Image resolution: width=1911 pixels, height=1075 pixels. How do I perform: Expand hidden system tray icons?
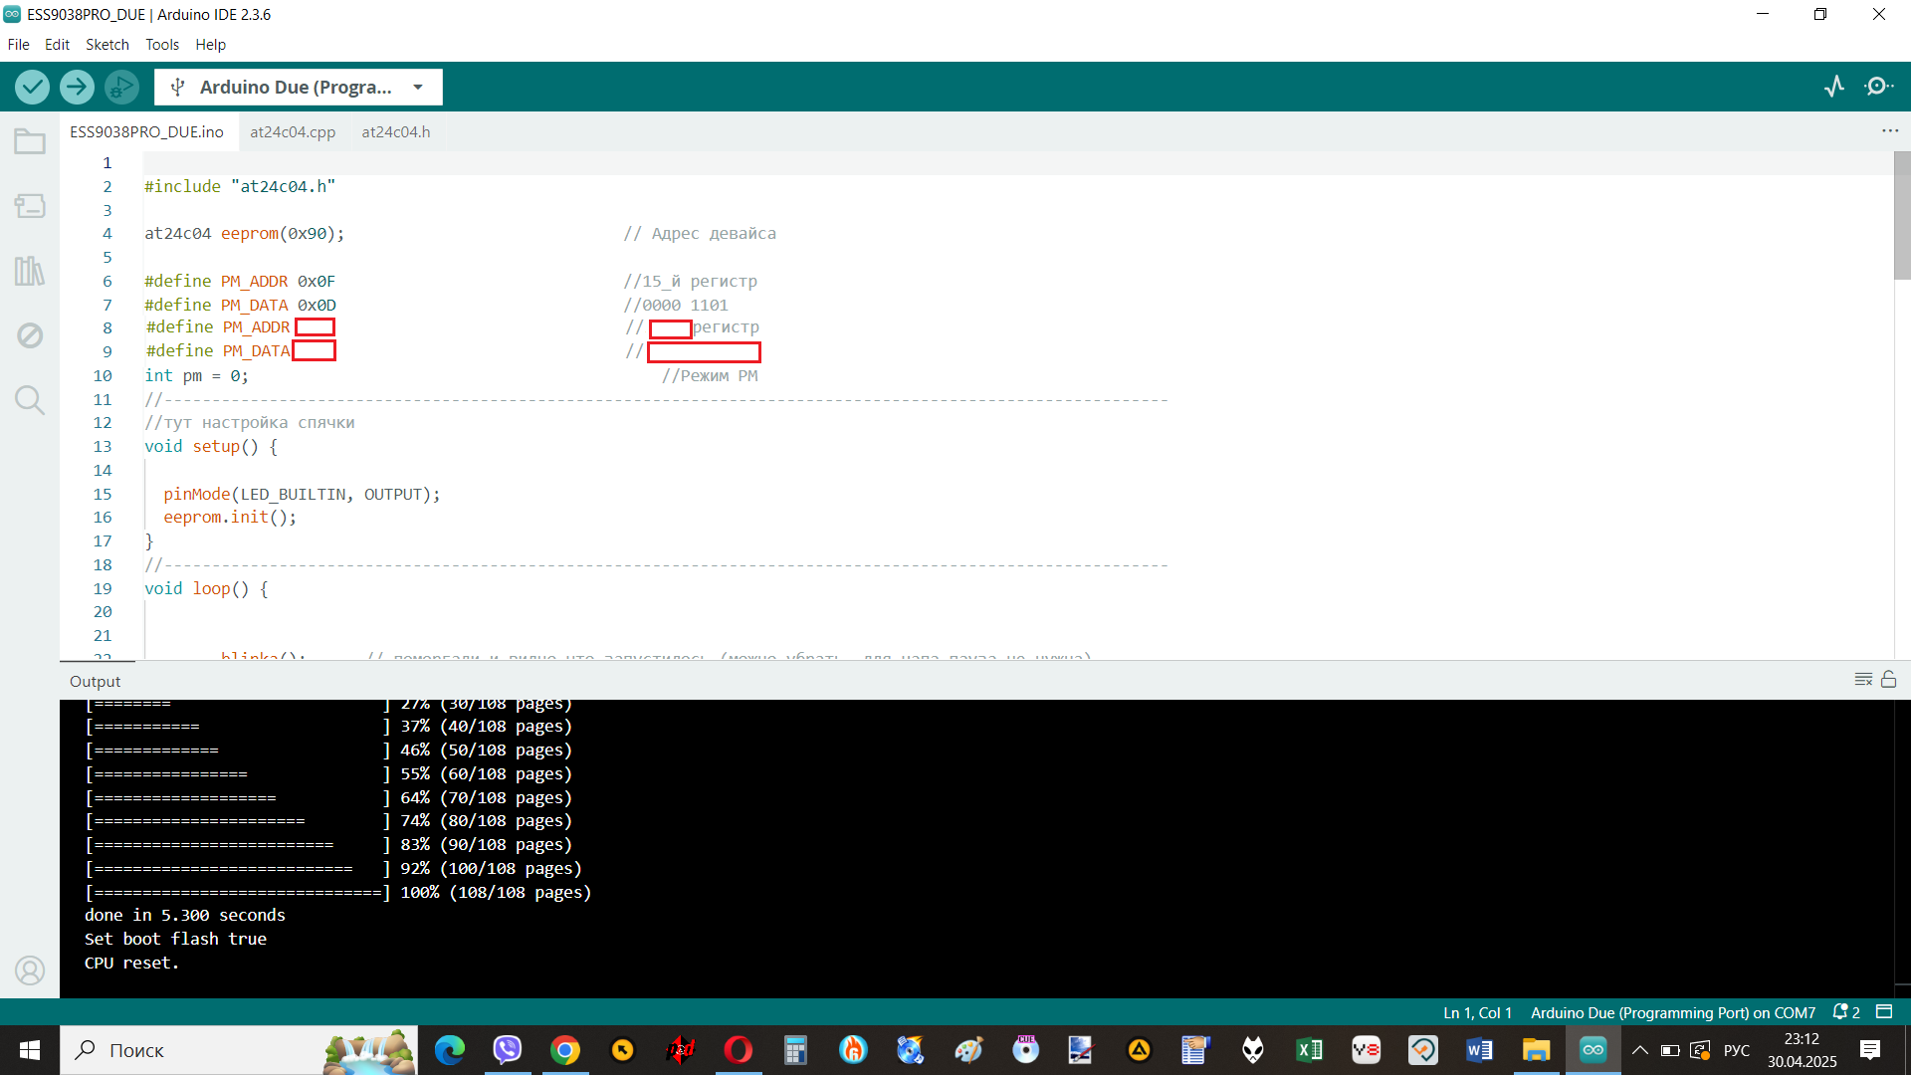point(1640,1050)
